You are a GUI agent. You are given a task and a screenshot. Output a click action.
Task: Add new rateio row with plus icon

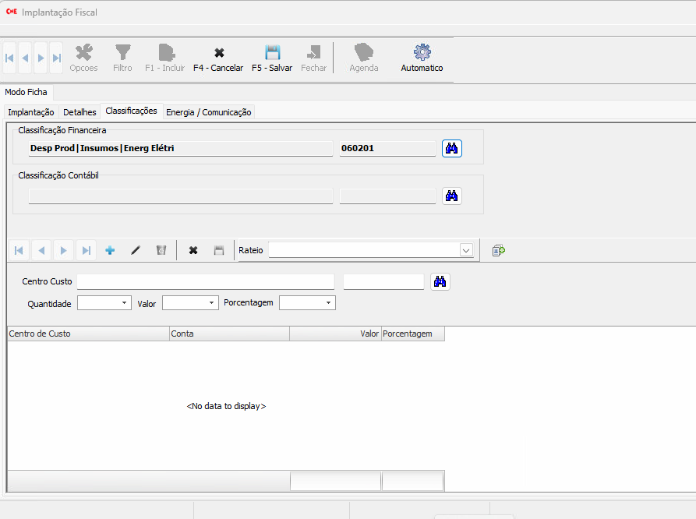[110, 250]
